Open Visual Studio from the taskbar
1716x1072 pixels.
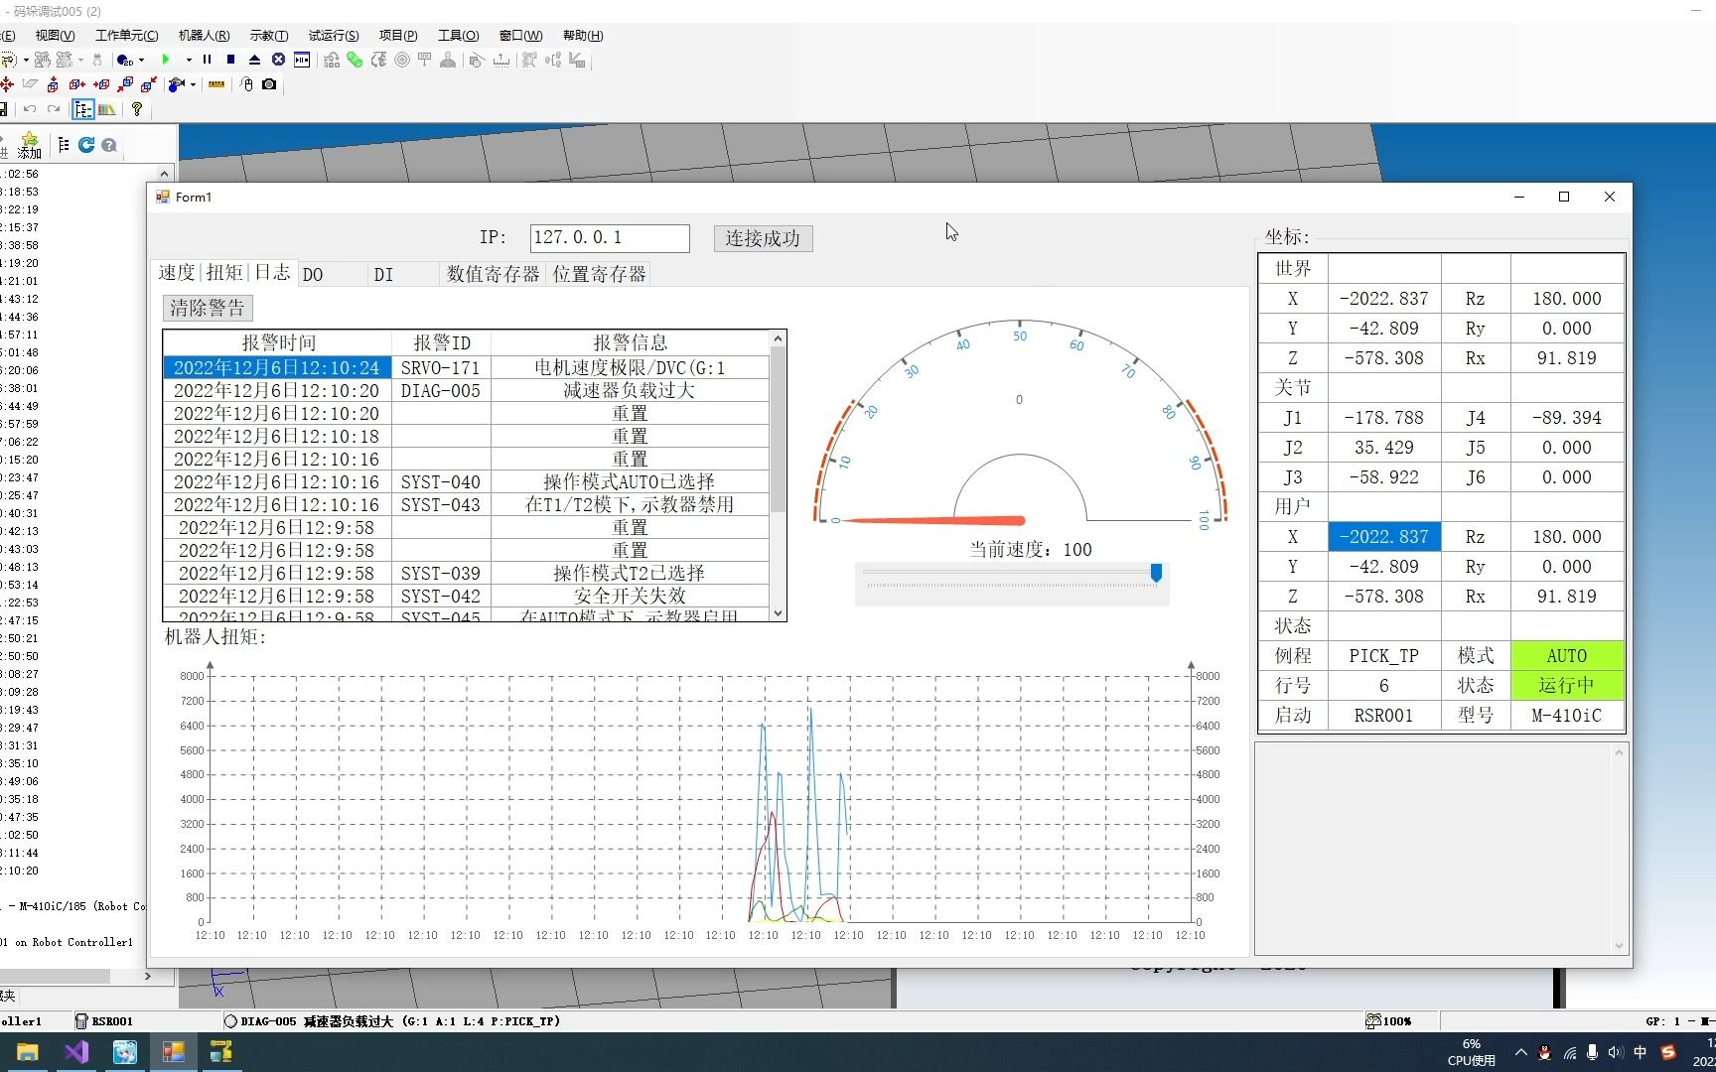click(76, 1052)
